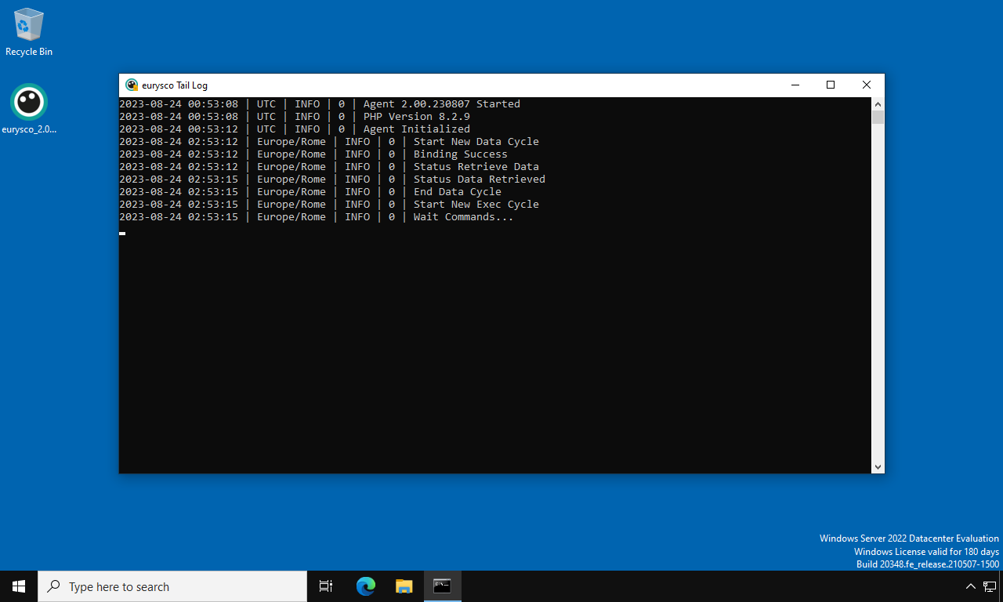The image size is (1003, 602).
Task: Open Task View on the taskbar
Action: coord(326,586)
